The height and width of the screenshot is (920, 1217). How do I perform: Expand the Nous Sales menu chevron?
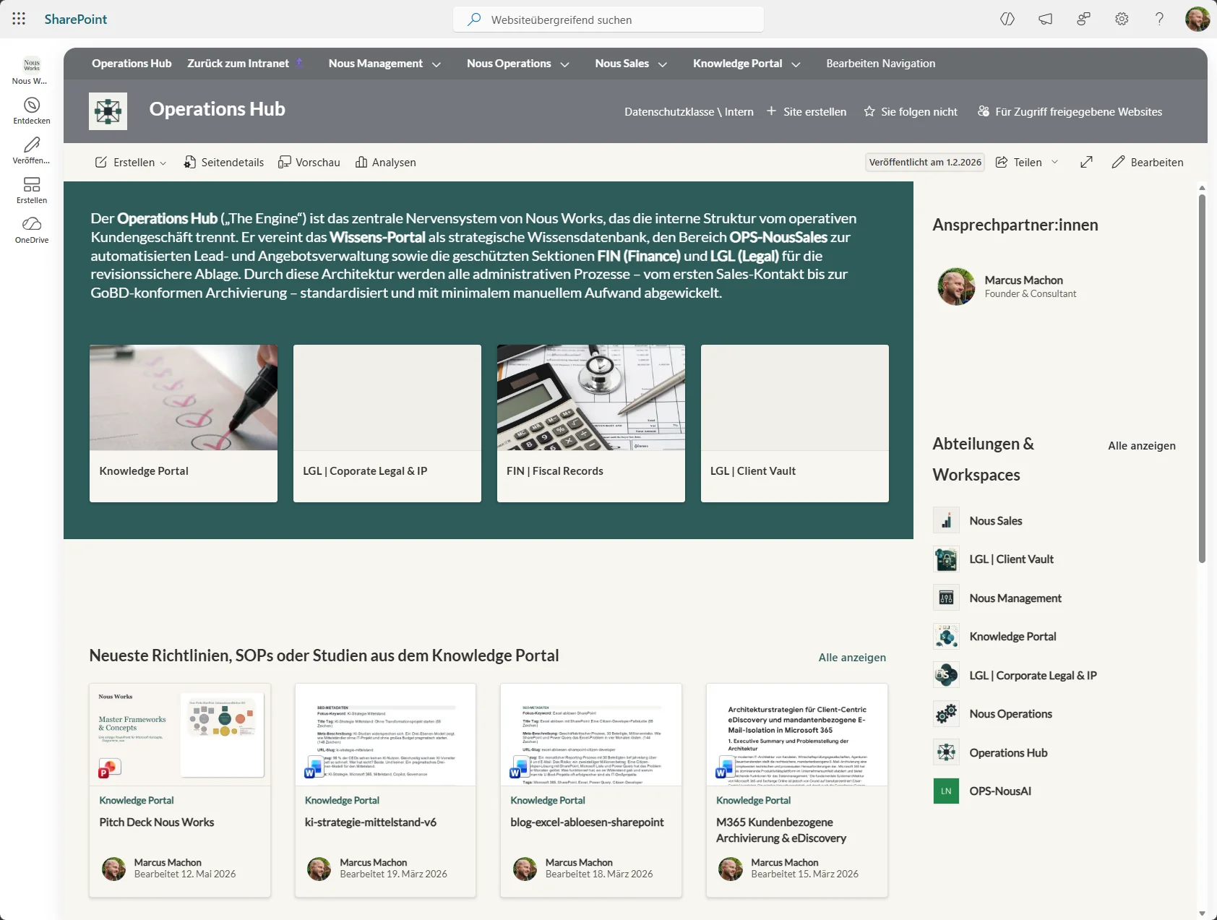point(662,64)
